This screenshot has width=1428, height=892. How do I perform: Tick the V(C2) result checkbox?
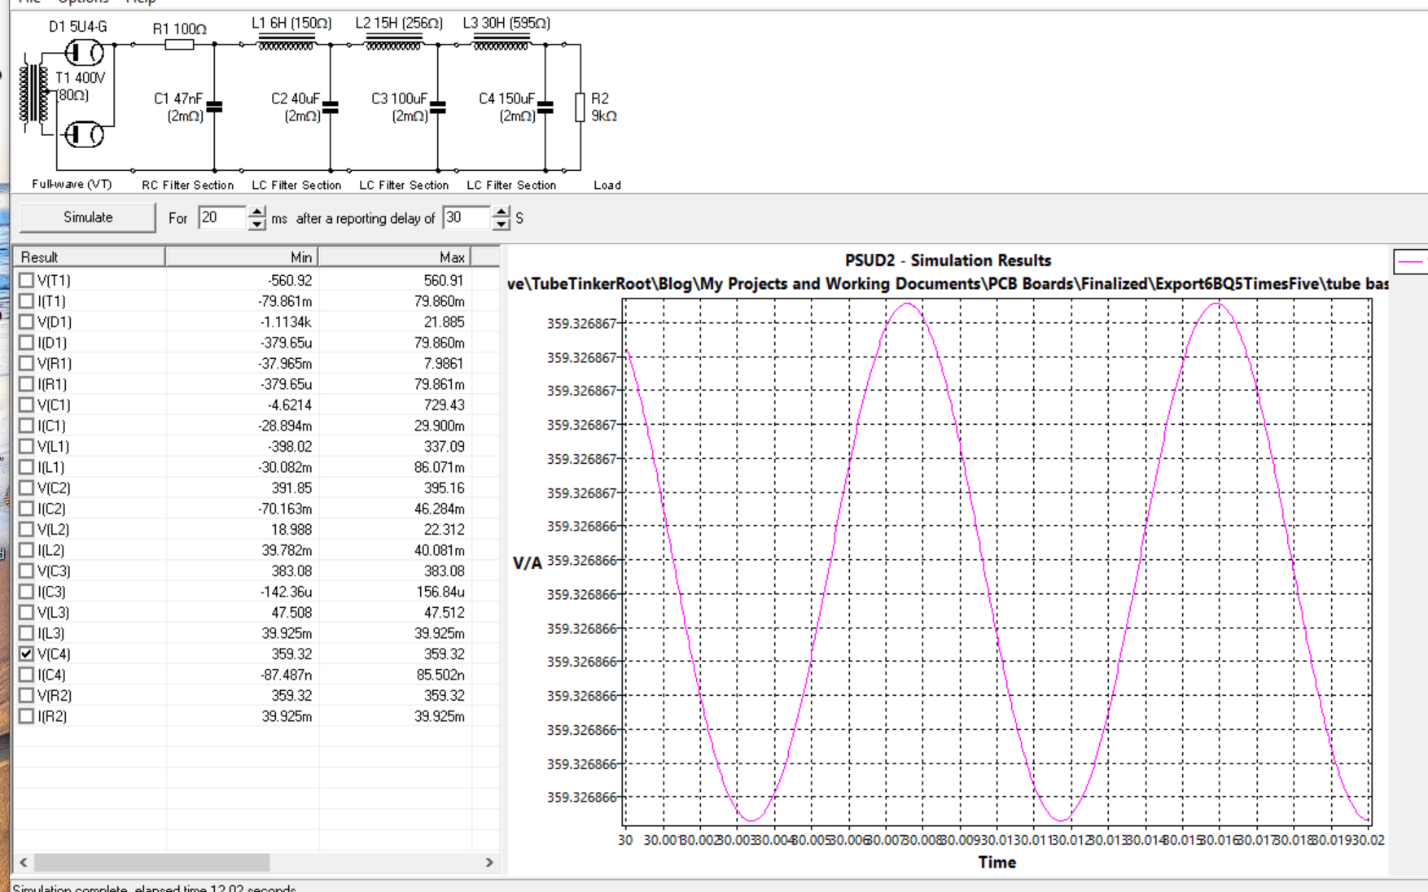pyautogui.click(x=26, y=488)
